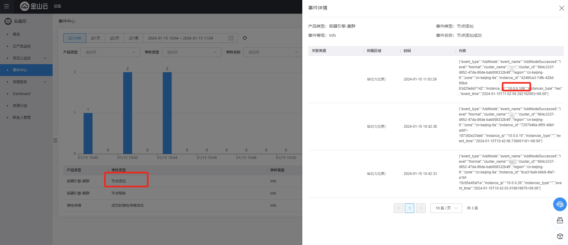
Task: Open the hamburger navigation menu
Action: (7, 6)
